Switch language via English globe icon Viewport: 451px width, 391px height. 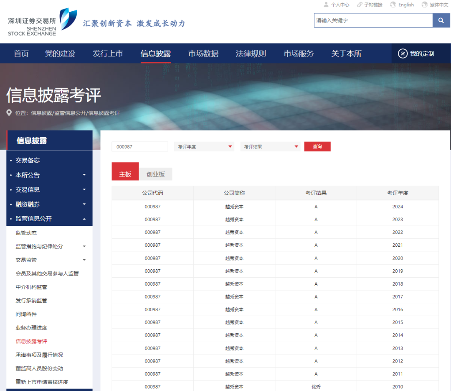(x=393, y=5)
